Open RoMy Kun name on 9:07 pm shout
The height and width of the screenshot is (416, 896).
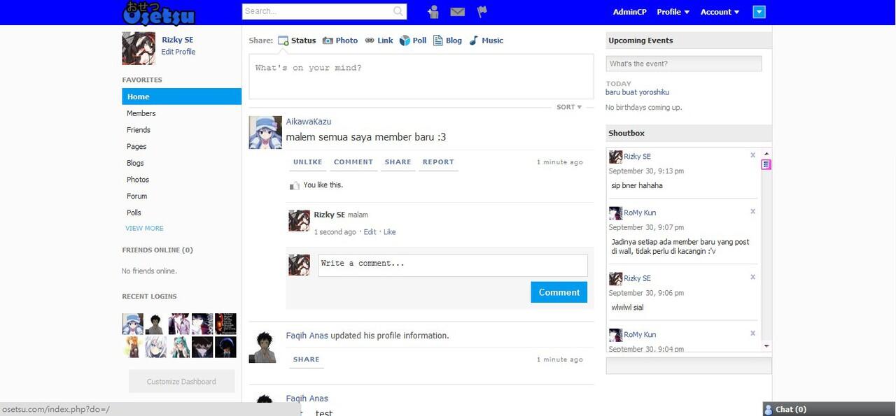point(640,213)
